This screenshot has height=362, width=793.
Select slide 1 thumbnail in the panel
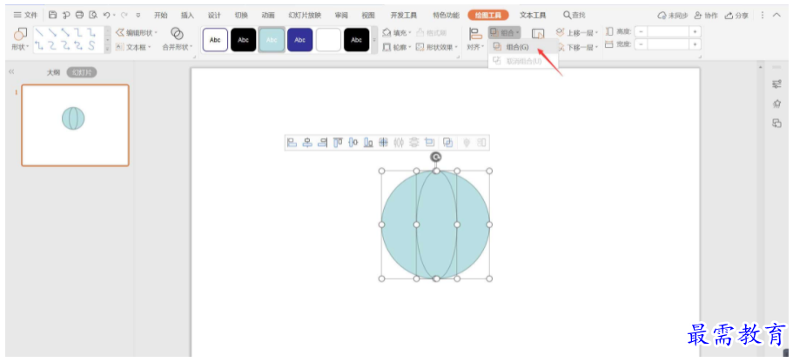click(75, 125)
